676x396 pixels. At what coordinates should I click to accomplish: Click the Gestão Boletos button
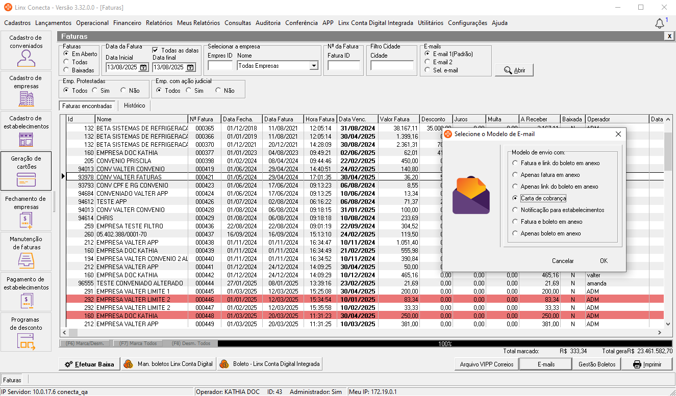pos(597,364)
